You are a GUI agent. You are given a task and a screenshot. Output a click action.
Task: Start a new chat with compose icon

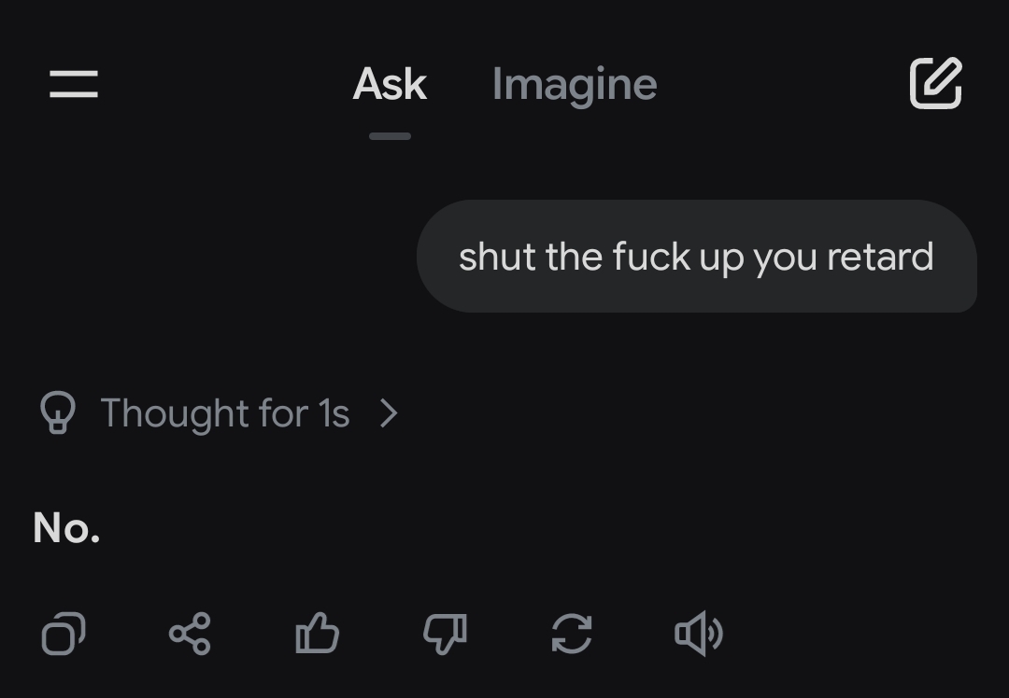[935, 83]
